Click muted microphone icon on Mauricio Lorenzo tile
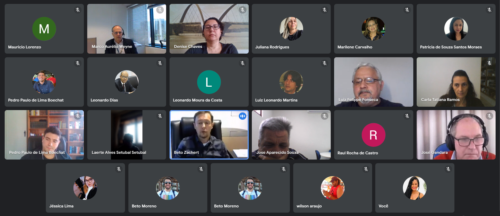 pyautogui.click(x=78, y=10)
